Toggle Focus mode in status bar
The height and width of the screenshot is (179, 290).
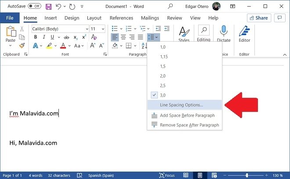(x=167, y=175)
